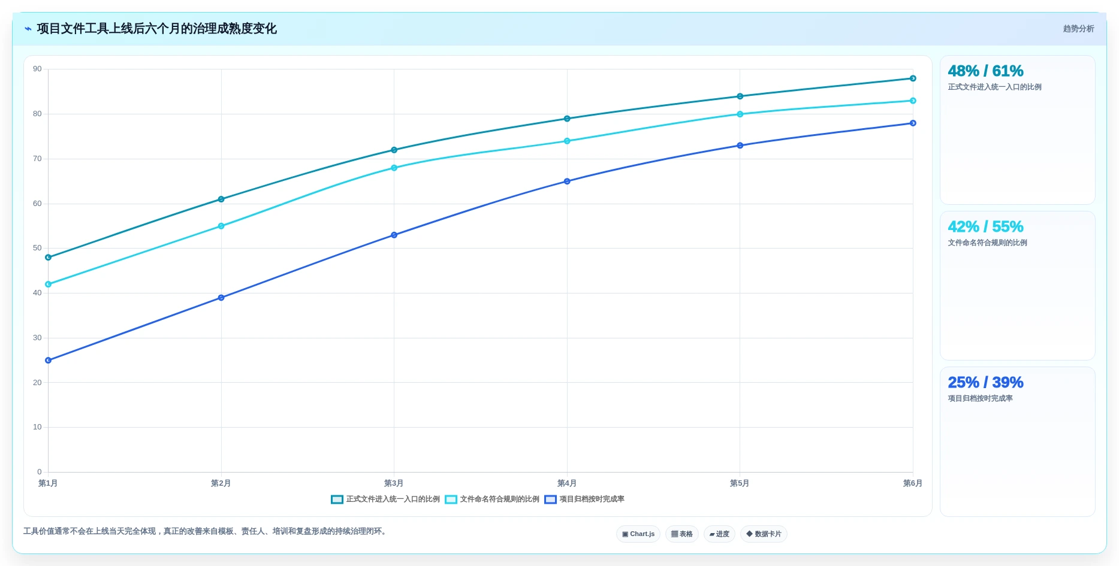The width and height of the screenshot is (1119, 566).
Task: Click the 第6月 x-axis label
Action: [x=913, y=483]
